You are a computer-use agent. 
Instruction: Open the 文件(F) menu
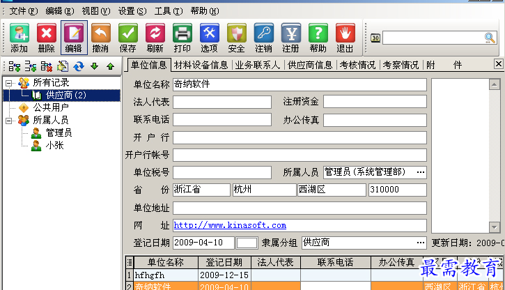coord(24,11)
